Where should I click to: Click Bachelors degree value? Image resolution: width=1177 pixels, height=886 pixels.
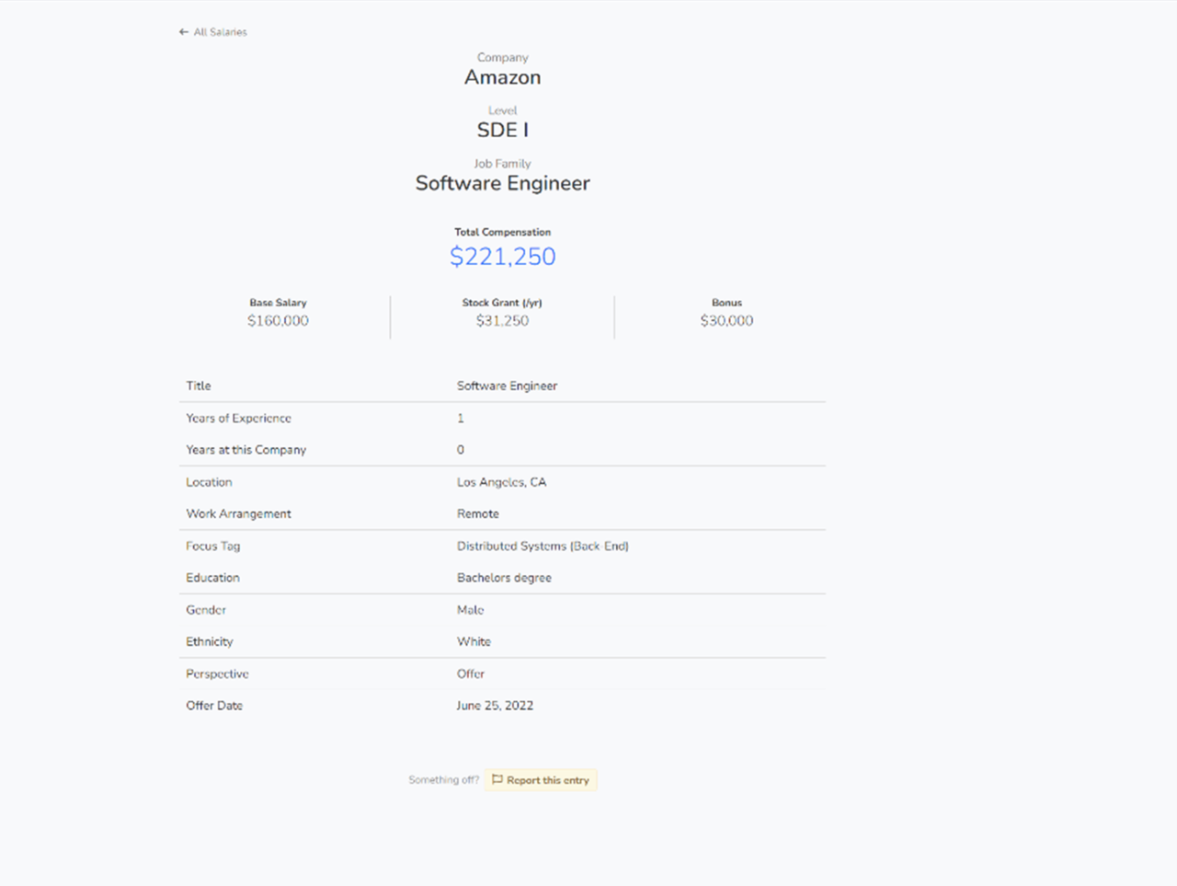(505, 578)
